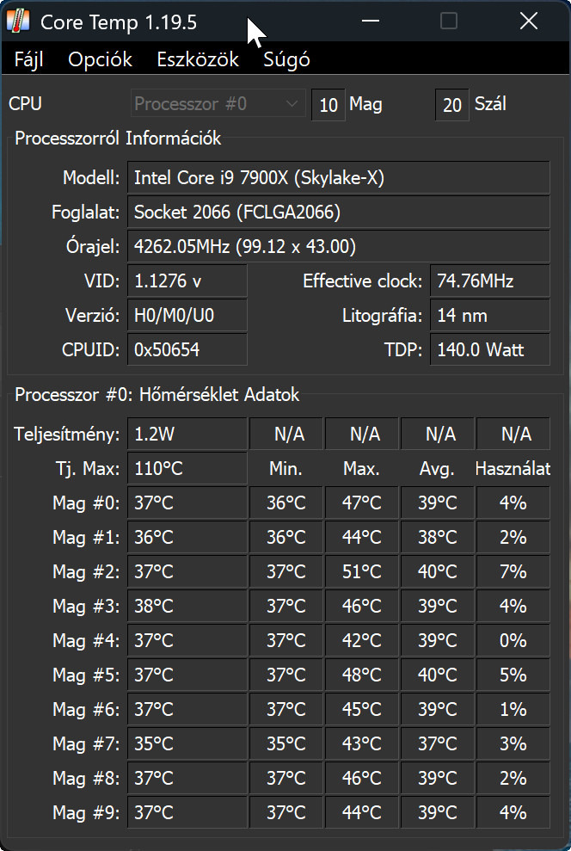Click the Teljesítmény 1.2W field
This screenshot has width=571, height=851.
pyautogui.click(x=187, y=435)
